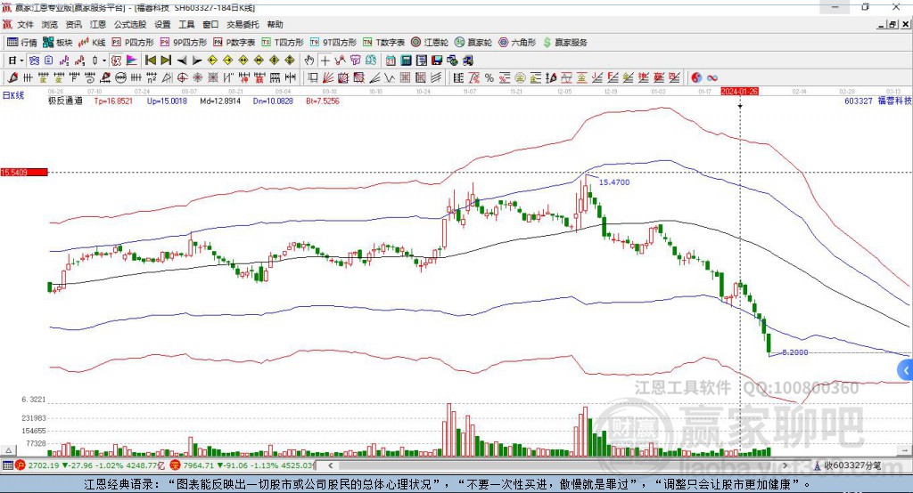
Task: Click the yin-yang icon
Action: coord(696,77)
